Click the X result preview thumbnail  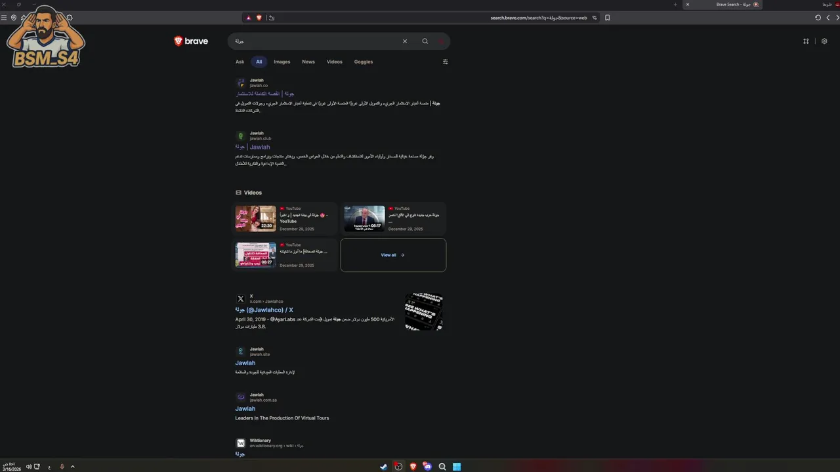click(424, 311)
